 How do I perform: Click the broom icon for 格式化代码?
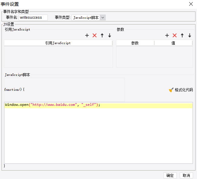tap(171, 90)
